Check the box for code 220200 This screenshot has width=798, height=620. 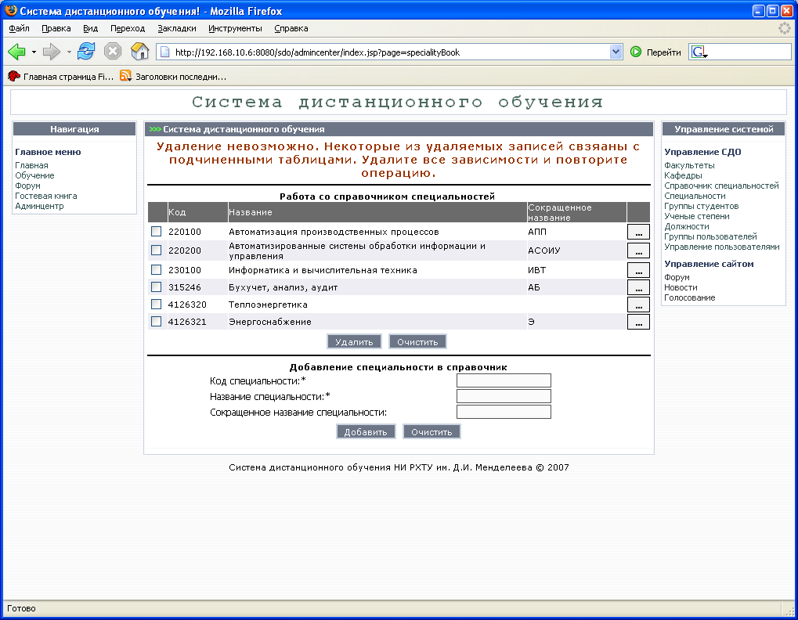(157, 251)
